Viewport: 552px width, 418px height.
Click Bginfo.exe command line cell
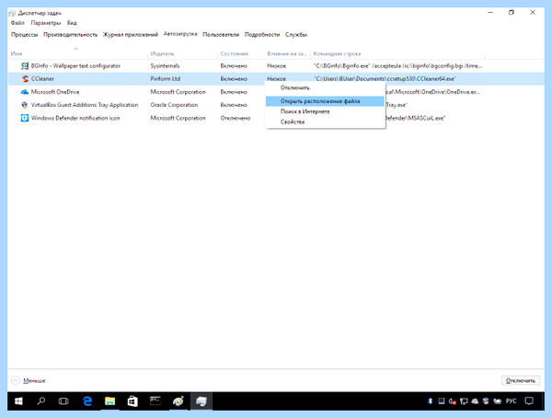397,66
